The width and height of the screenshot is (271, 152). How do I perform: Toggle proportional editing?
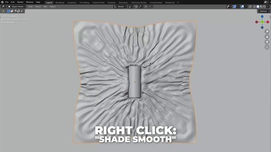coord(146,7)
